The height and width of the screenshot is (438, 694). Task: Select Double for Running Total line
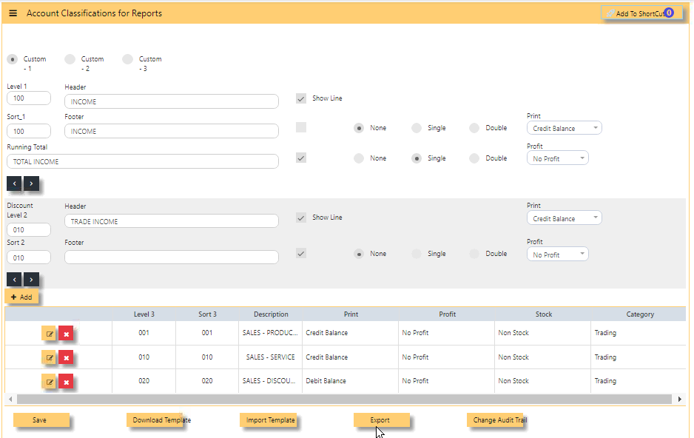click(474, 158)
